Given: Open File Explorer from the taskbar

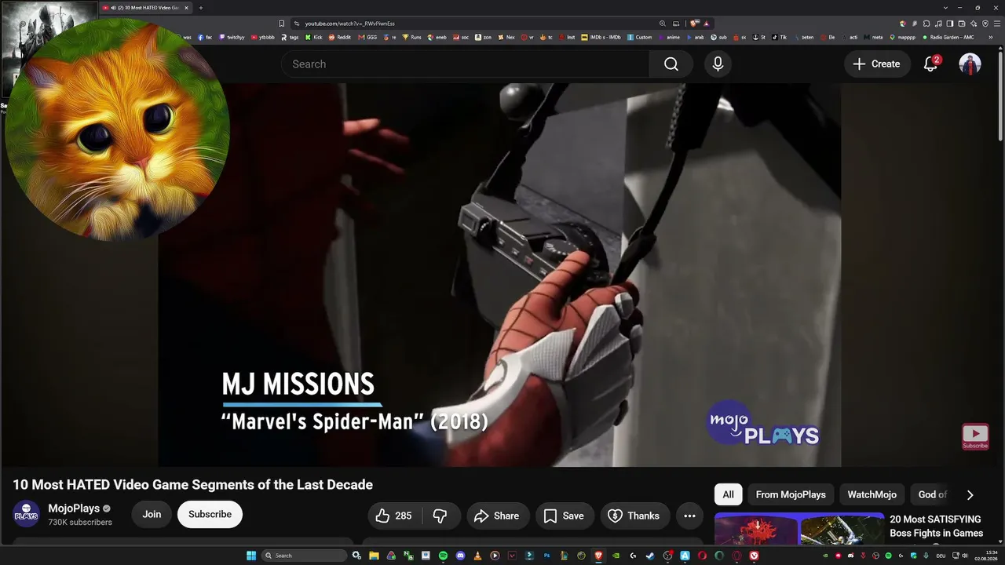Looking at the screenshot, I should tap(374, 556).
